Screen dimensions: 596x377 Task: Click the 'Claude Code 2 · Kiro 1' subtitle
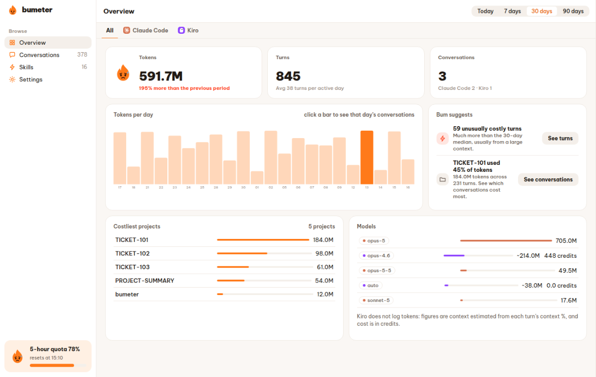(x=465, y=88)
